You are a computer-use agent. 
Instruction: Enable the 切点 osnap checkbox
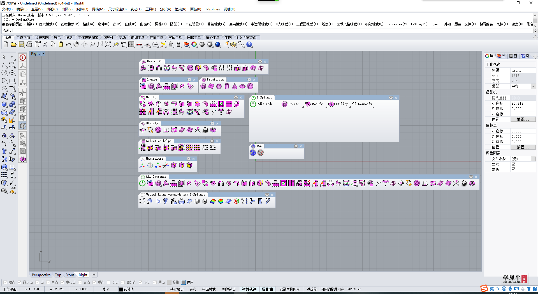point(108,282)
